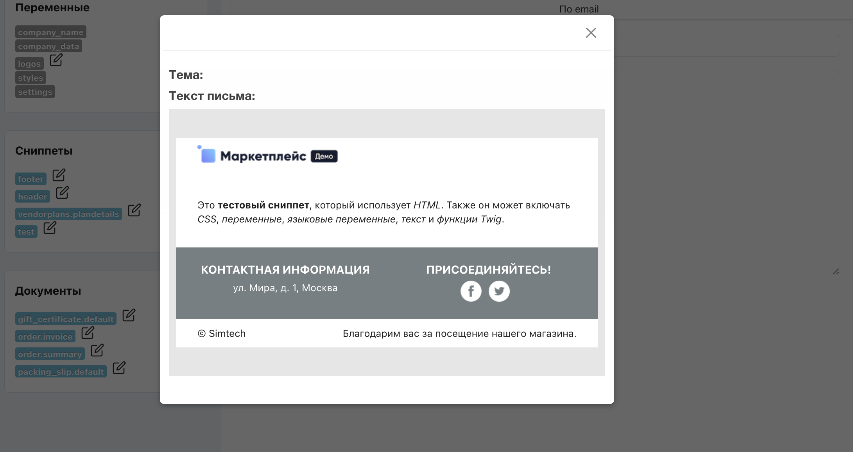Screen dimensions: 853x452
Task: Click the styles variable tag
Action: (x=30, y=78)
